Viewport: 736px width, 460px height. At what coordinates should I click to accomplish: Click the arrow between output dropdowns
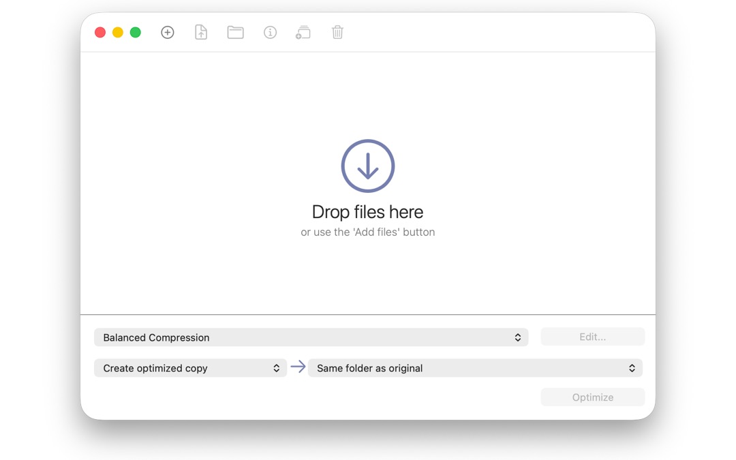point(298,367)
